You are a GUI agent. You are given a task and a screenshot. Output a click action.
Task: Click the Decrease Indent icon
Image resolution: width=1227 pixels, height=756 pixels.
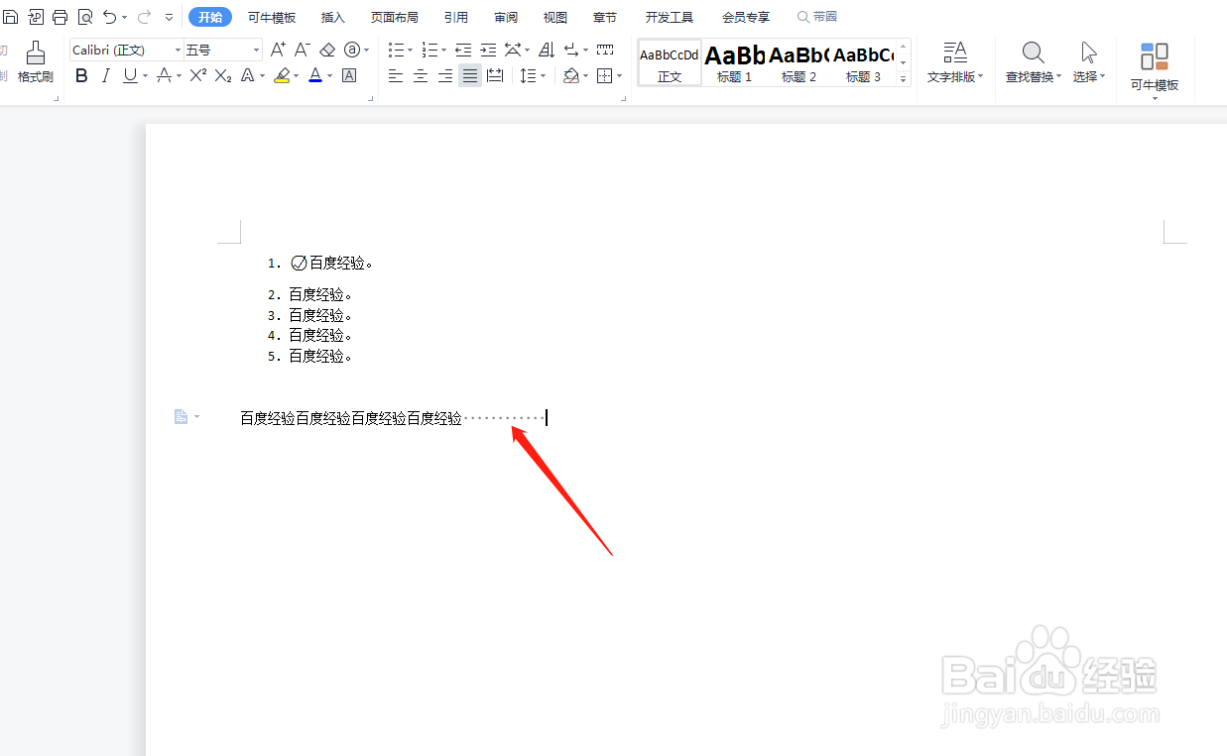(463, 50)
